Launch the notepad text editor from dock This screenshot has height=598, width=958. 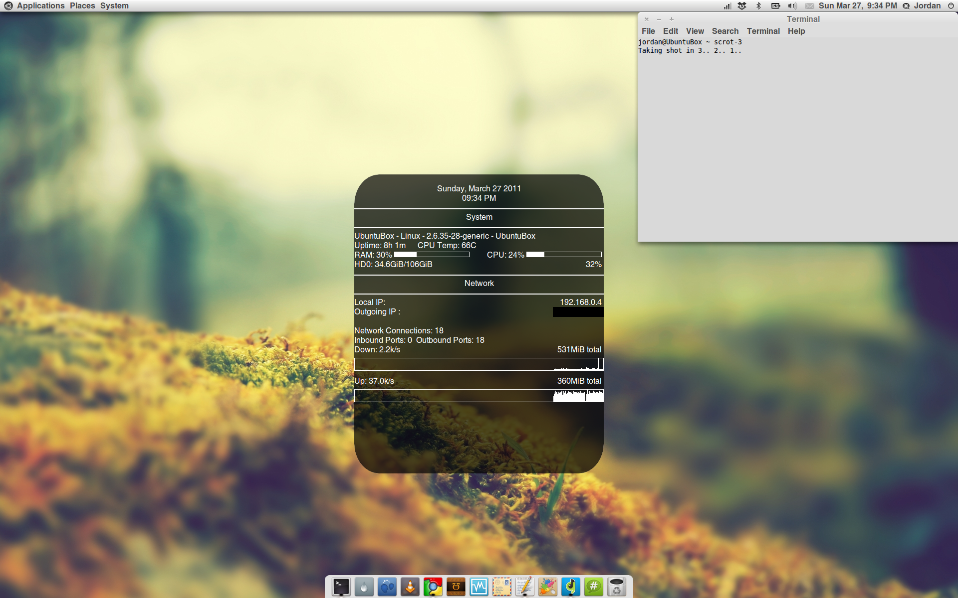tap(525, 587)
